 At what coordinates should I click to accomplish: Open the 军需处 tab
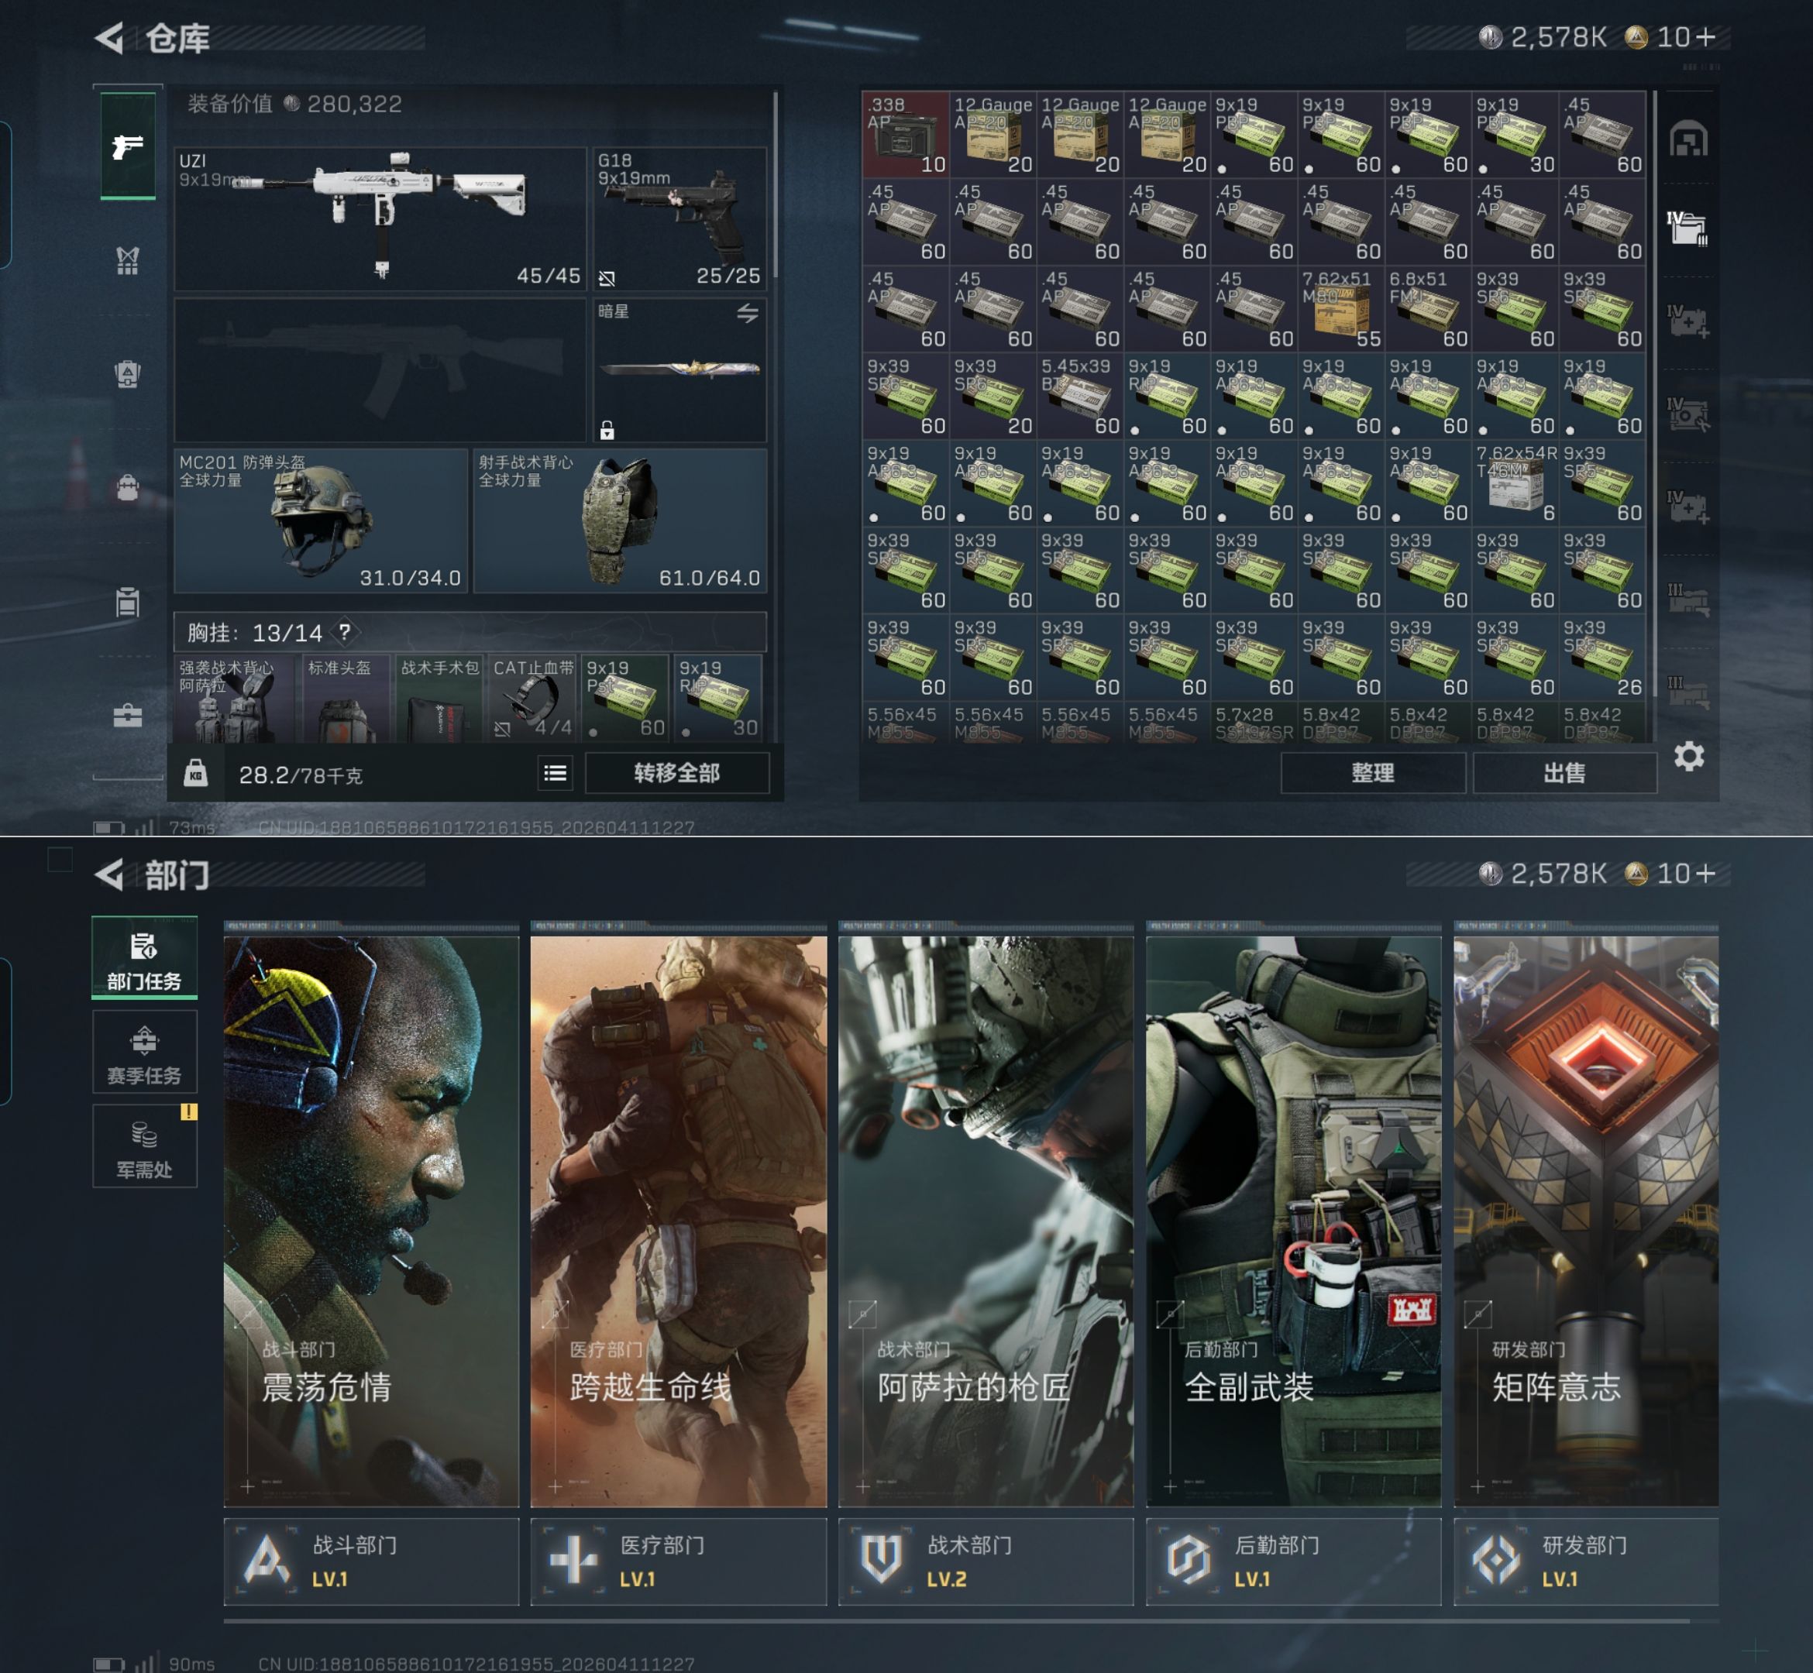(x=144, y=1147)
